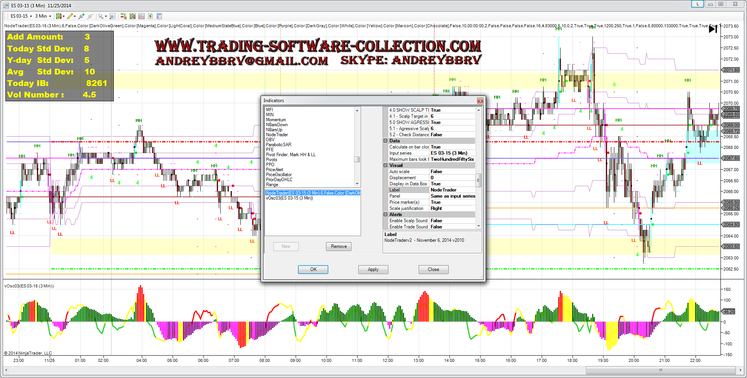The image size is (747, 378).
Task: Open the chart Properties icon
Action: [159, 16]
